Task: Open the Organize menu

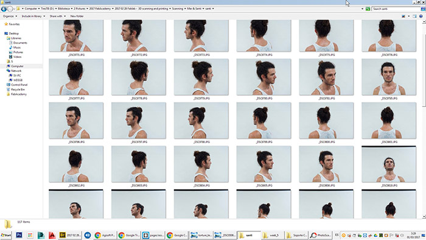Action: click(x=10, y=16)
